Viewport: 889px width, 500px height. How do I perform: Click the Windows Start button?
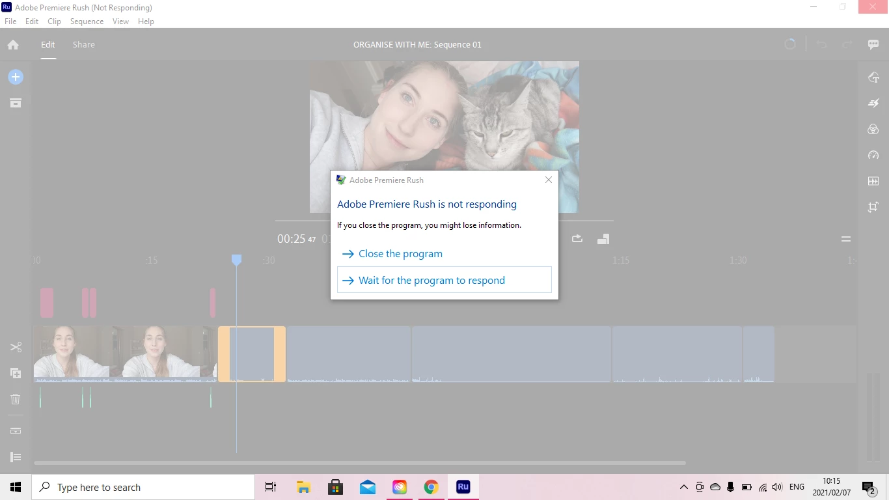16,487
